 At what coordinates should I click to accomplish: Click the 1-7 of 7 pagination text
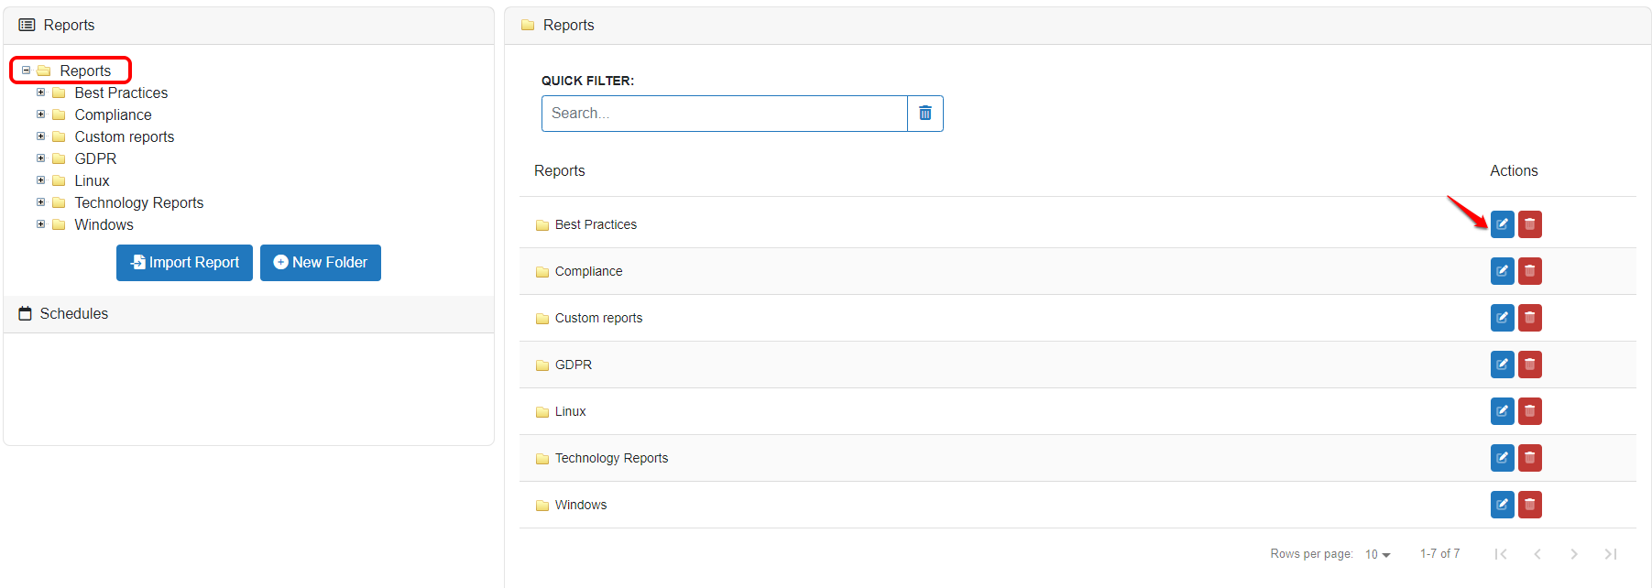pyautogui.click(x=1439, y=554)
